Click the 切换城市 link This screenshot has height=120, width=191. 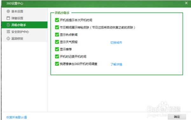click(x=116, y=43)
